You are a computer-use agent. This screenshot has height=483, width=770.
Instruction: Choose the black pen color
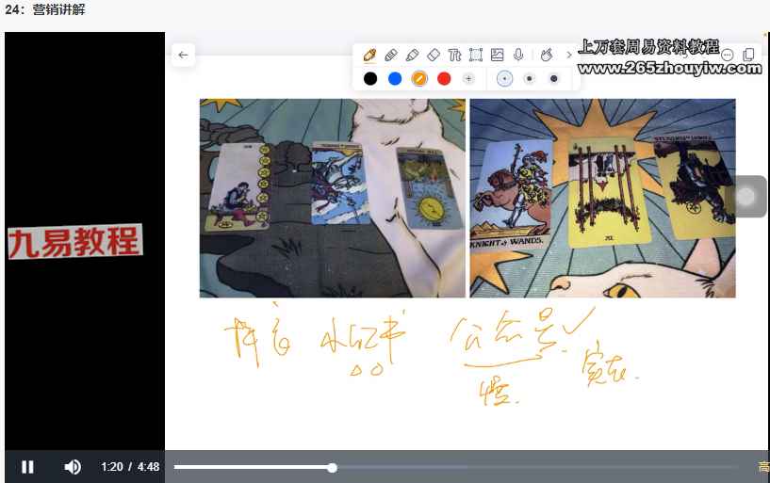click(370, 78)
